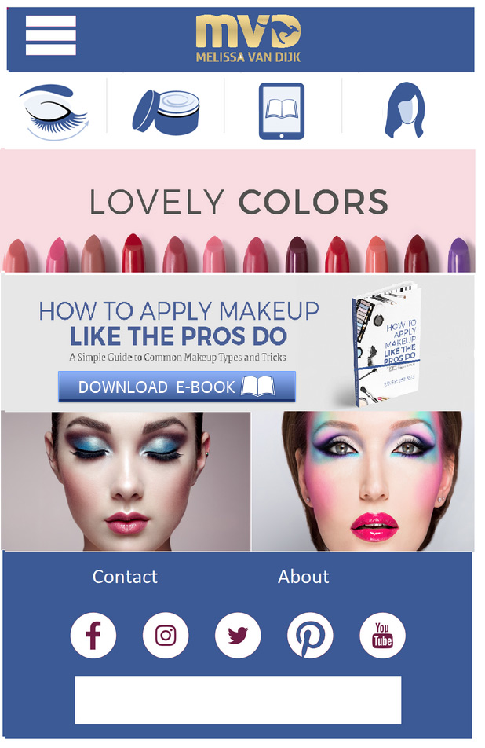Go to the About link
Viewport: 485px width, 748px height.
click(304, 577)
